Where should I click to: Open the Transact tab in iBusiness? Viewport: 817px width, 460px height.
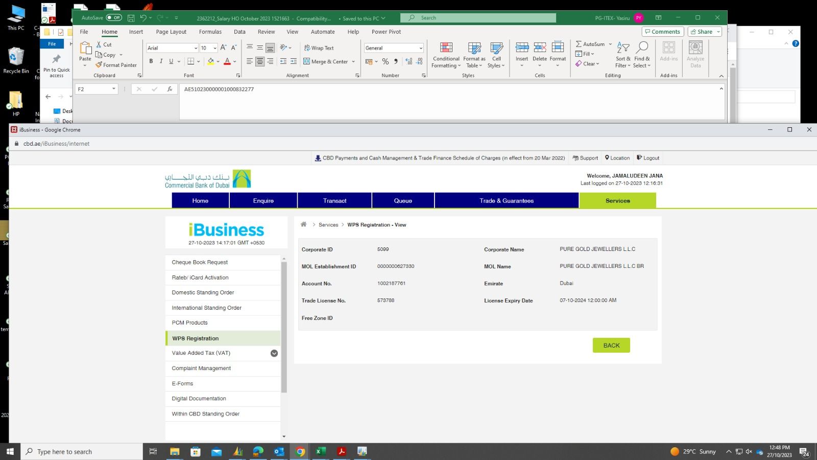(335, 200)
